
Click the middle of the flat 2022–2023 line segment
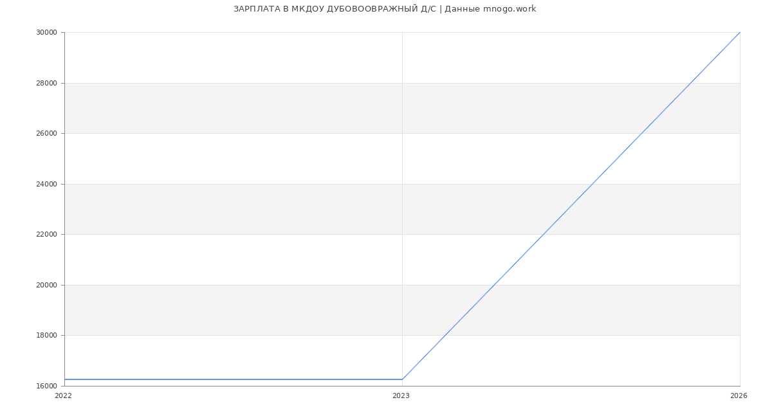coord(233,379)
